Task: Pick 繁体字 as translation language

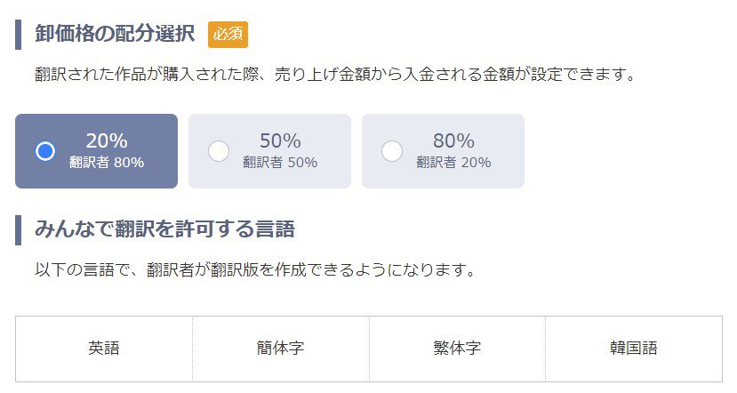Action: point(457,349)
